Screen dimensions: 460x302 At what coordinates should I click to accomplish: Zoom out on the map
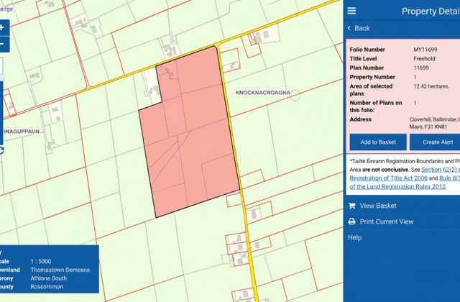3,45
